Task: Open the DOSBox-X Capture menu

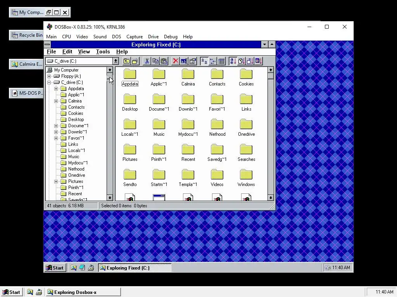Action: pos(135,37)
